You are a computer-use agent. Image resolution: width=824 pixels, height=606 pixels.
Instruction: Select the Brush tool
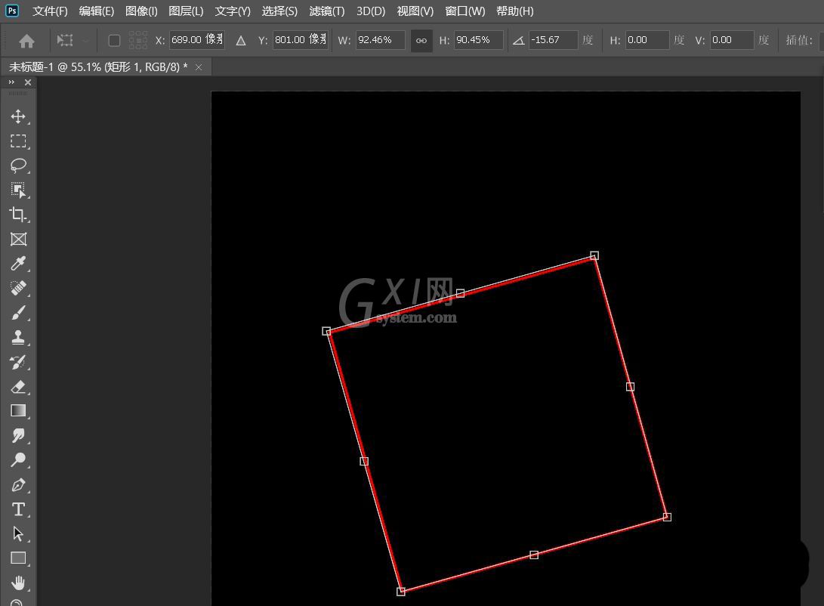18,313
